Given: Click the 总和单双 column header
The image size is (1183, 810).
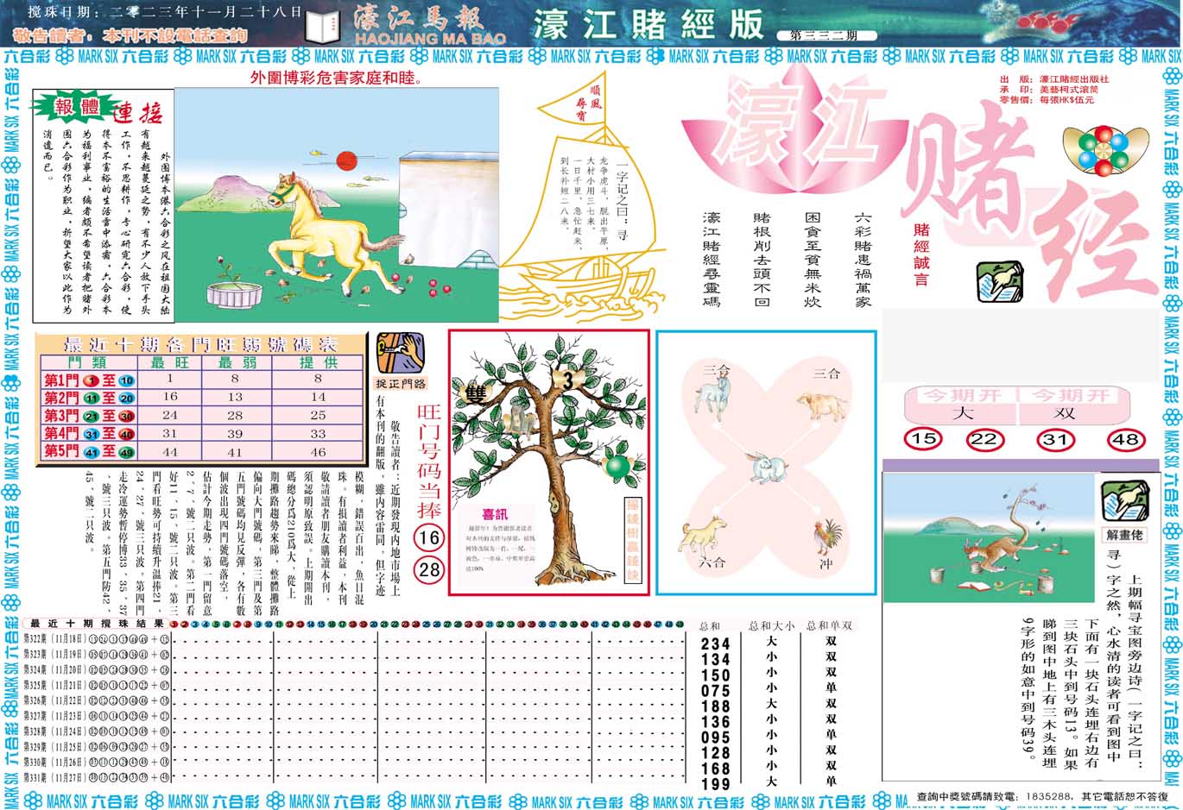Looking at the screenshot, I should coord(827,625).
